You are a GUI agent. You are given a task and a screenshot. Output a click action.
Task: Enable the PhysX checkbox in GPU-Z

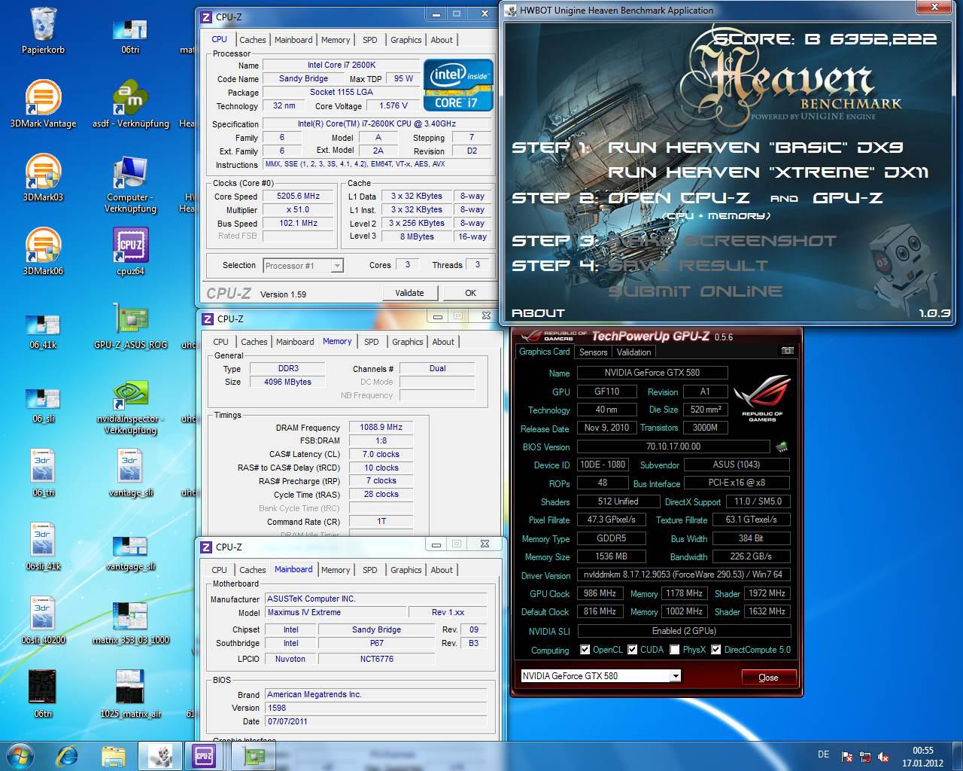[x=674, y=649]
